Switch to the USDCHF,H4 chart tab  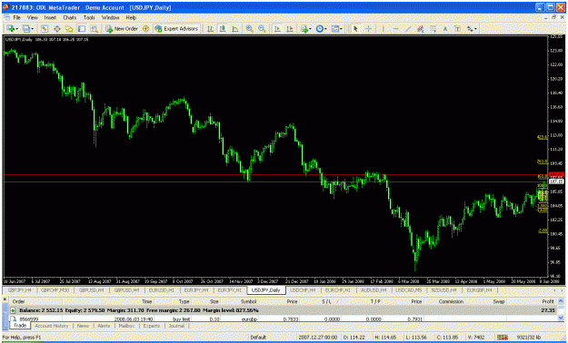pyautogui.click(x=303, y=290)
